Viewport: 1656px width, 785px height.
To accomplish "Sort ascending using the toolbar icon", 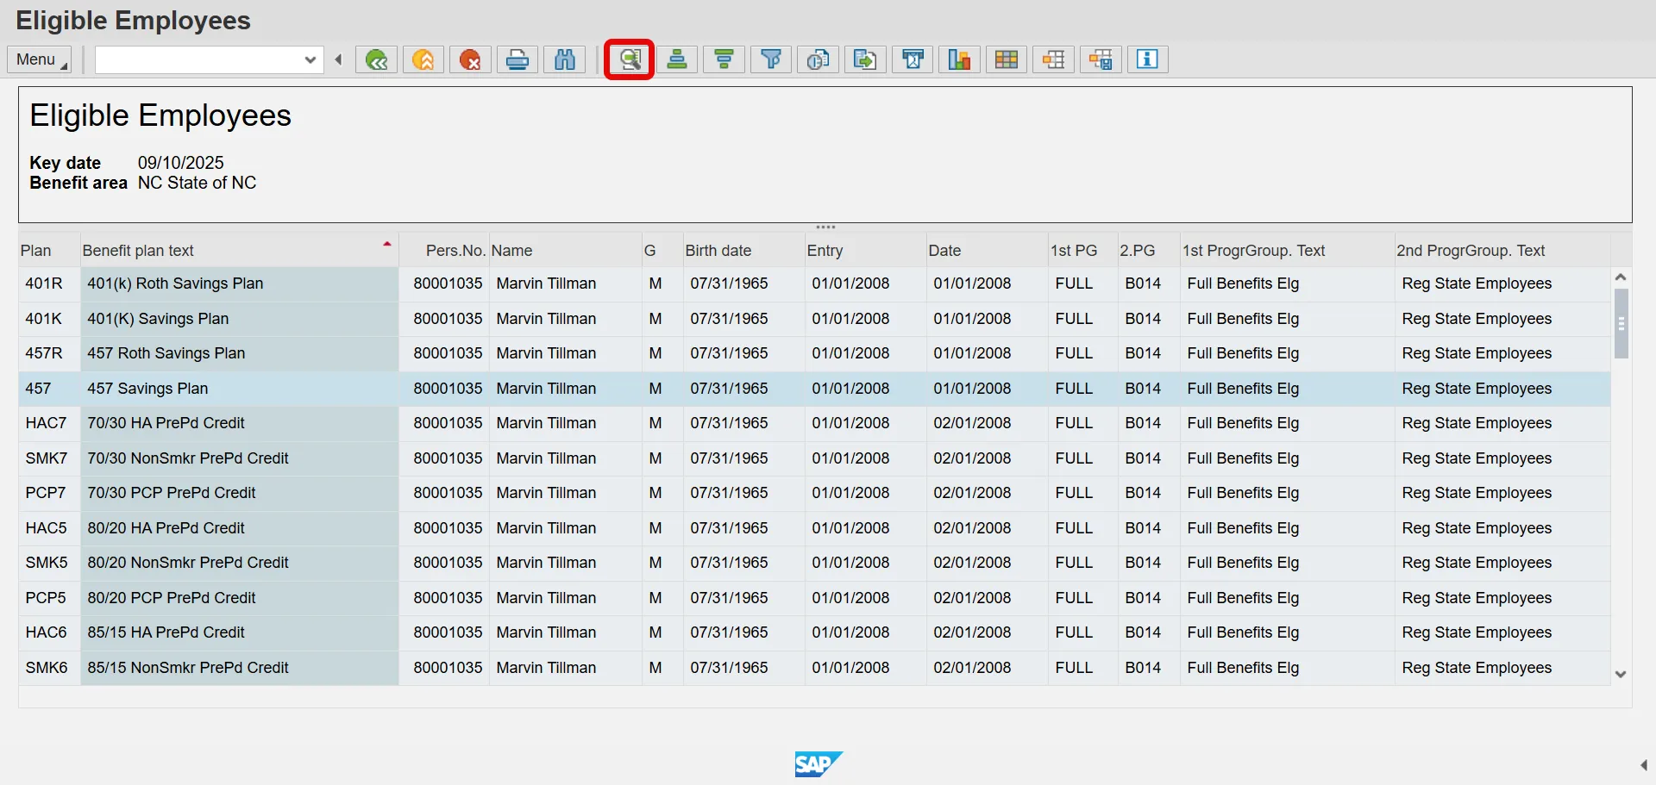I will (x=677, y=59).
